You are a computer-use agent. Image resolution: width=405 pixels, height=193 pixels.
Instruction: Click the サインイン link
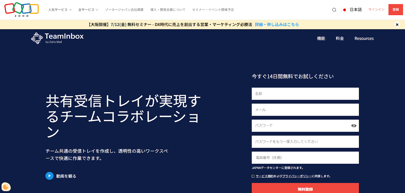click(376, 10)
